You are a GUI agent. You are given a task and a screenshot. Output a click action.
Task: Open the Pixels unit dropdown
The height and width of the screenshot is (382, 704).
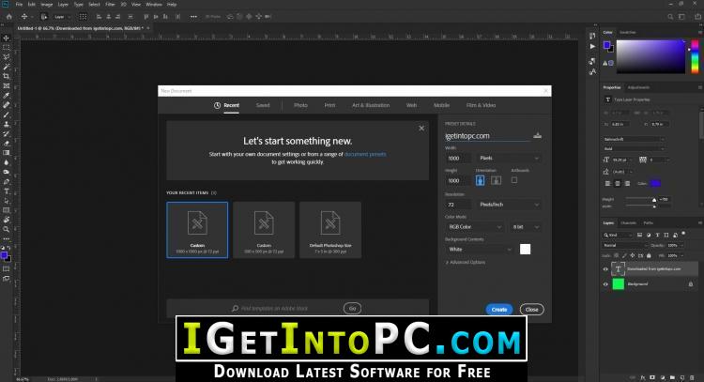pos(509,158)
